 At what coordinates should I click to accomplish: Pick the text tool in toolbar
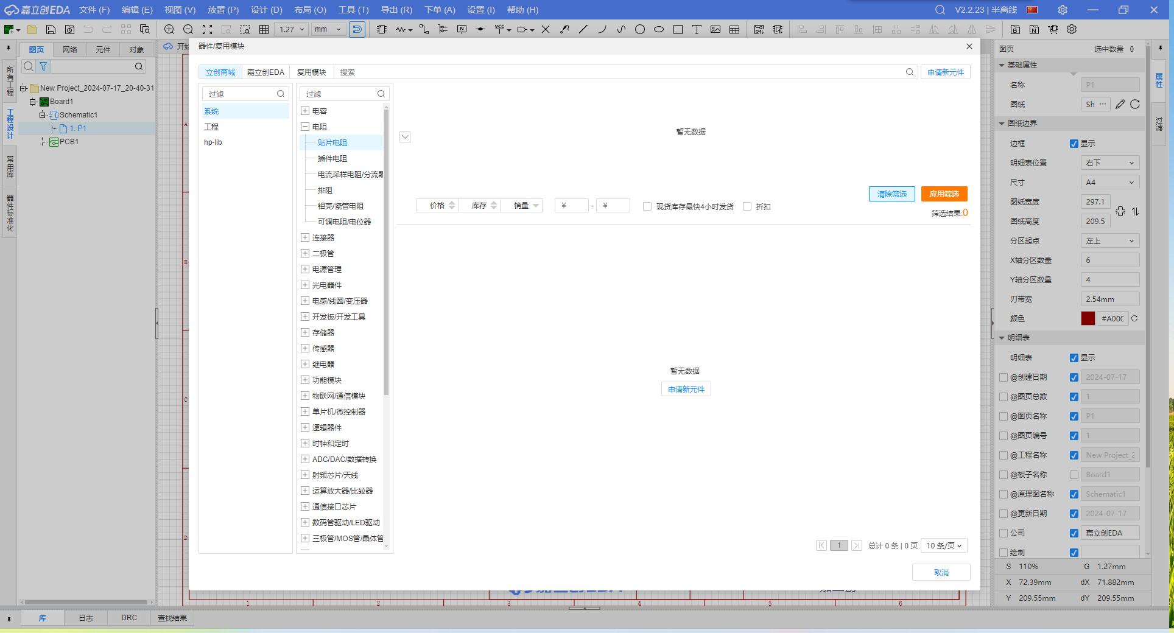697,29
